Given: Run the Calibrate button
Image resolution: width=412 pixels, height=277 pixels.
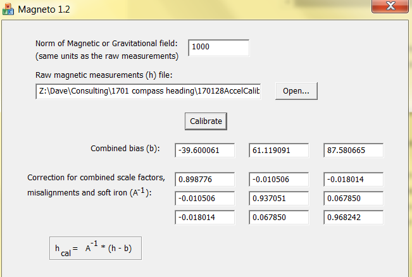Looking at the screenshot, I should point(206,120).
